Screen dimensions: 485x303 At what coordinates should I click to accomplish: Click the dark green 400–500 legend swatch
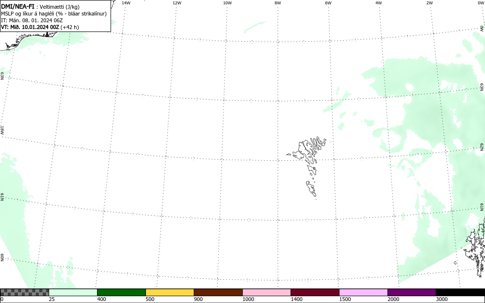point(121,292)
